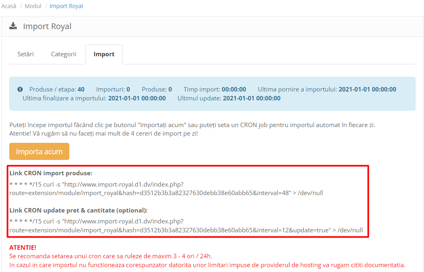
Task: Click the red ATENTIE! warning label
Action: [x=23, y=247]
